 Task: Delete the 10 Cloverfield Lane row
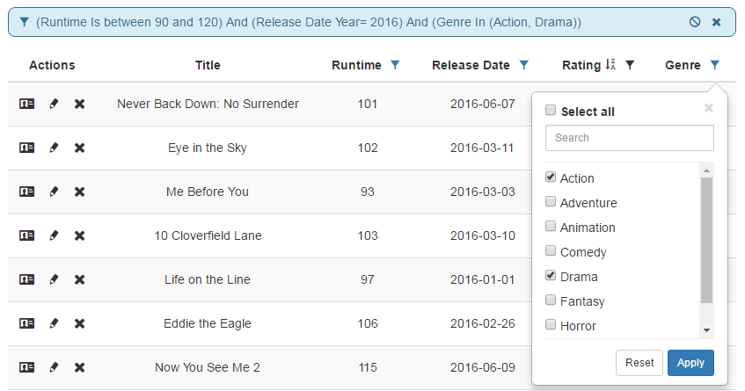79,235
